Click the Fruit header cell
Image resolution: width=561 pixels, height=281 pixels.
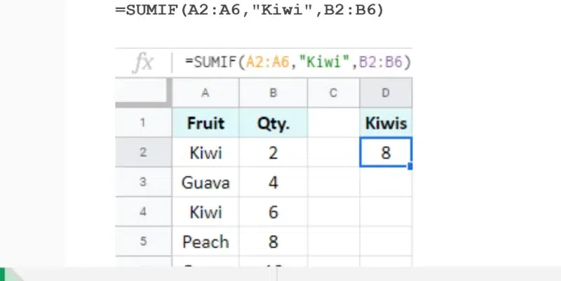pyautogui.click(x=205, y=123)
